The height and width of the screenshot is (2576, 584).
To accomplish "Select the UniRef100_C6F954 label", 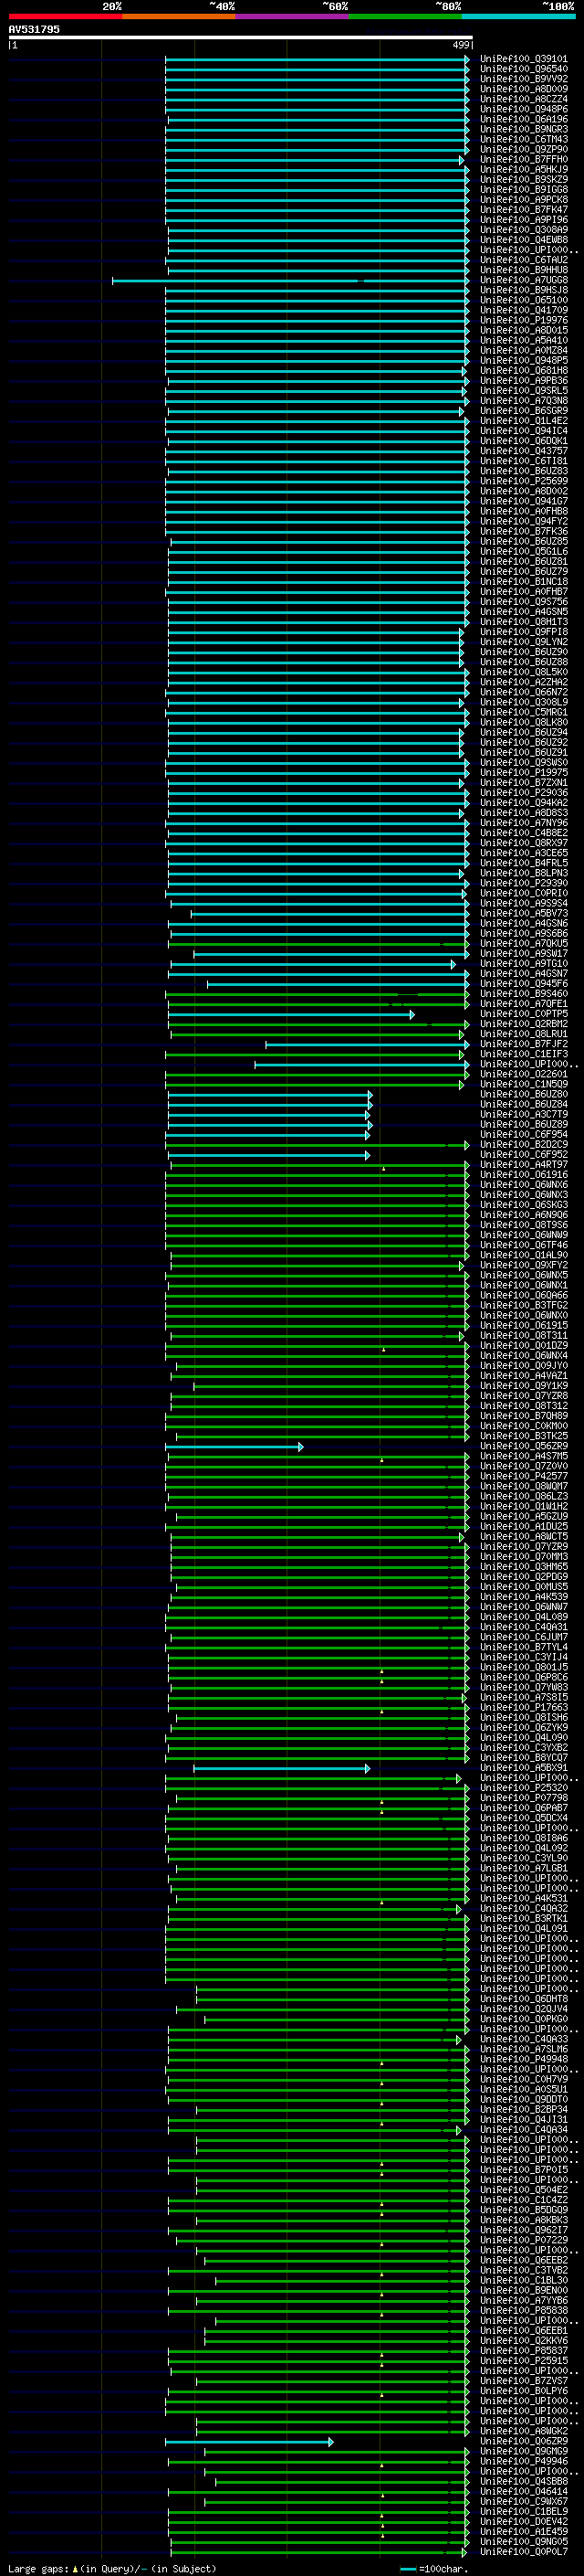I will coord(523,1134).
